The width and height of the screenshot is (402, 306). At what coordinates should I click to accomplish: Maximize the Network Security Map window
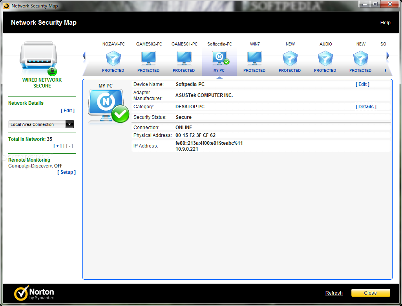(x=375, y=4)
